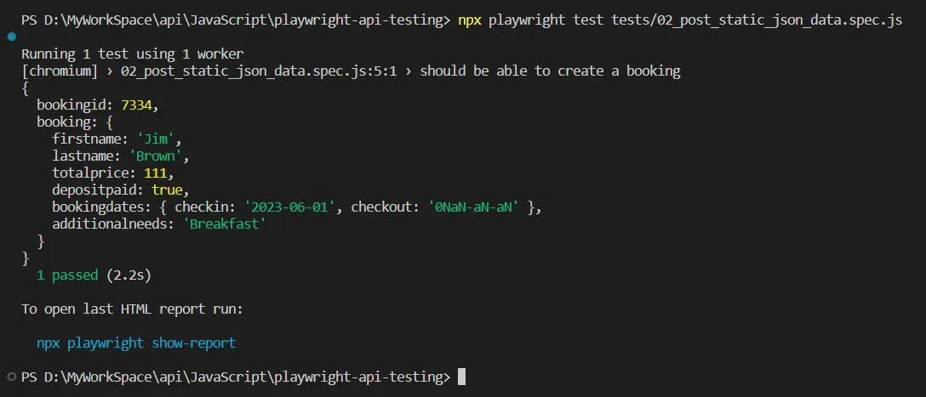Click additionalneeds value 'Breakfast'

pos(225,224)
